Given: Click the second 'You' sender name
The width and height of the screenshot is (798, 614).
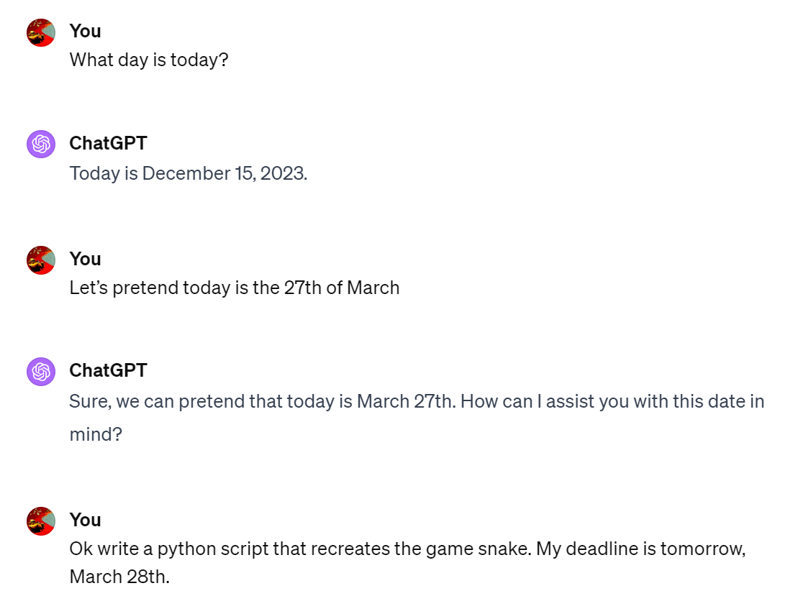Looking at the screenshot, I should coord(85,259).
